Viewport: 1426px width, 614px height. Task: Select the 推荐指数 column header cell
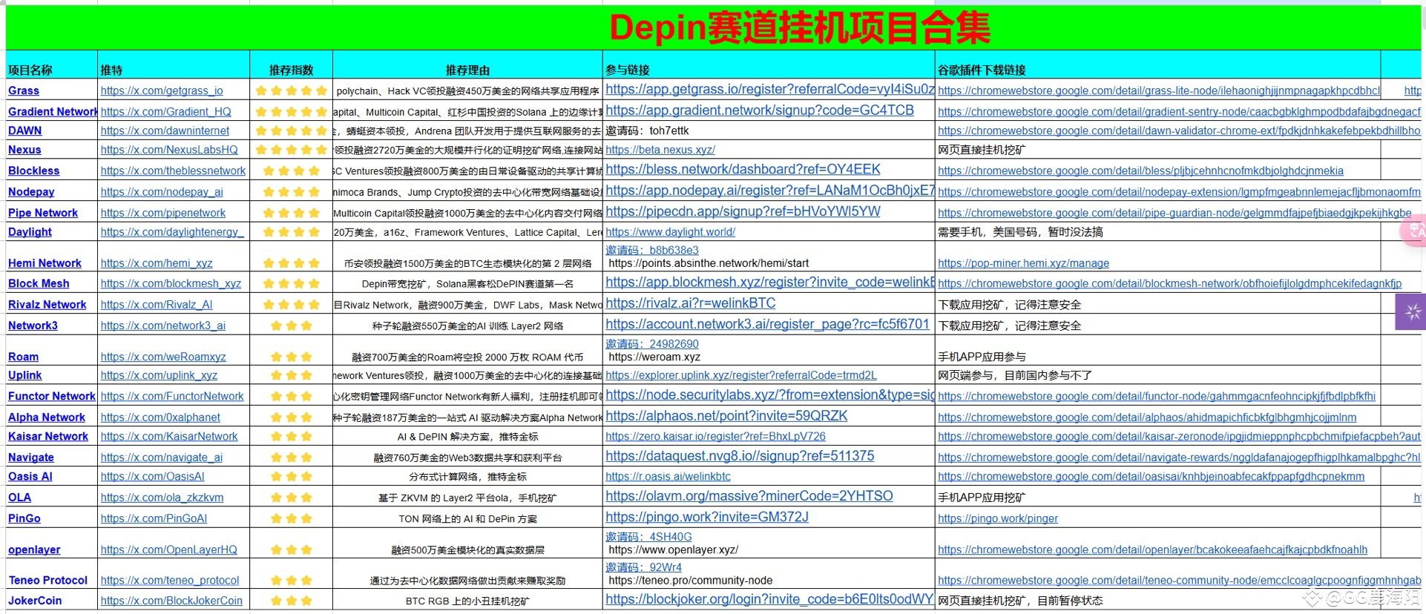(291, 65)
